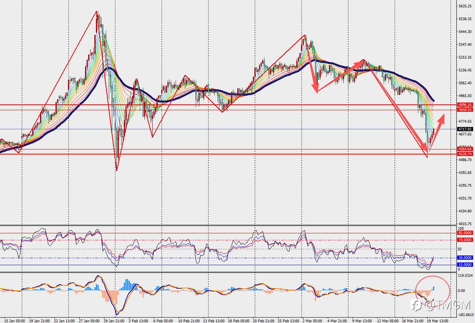This screenshot has width=475, height=323.
Task: Select the red price label 4858.55
Action: coord(465,110)
